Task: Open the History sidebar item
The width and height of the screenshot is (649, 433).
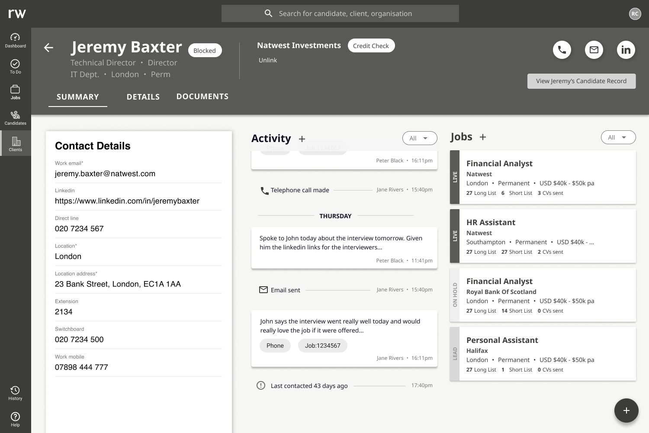Action: [x=15, y=393]
